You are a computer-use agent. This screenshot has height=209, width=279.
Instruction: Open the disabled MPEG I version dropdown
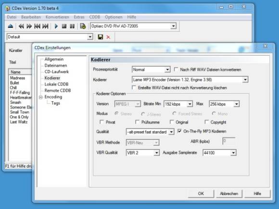tap(138, 104)
